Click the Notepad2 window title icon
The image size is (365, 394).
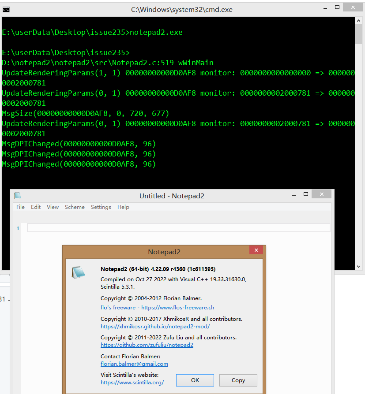[x=17, y=196]
